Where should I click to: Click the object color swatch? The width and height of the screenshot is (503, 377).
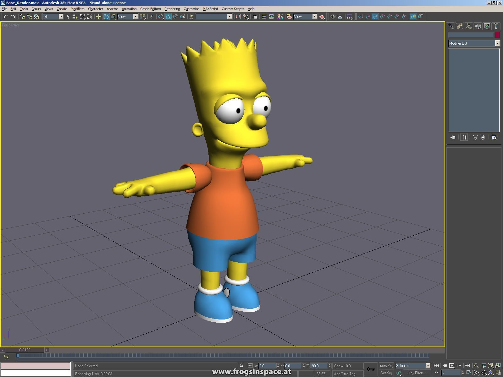point(497,35)
